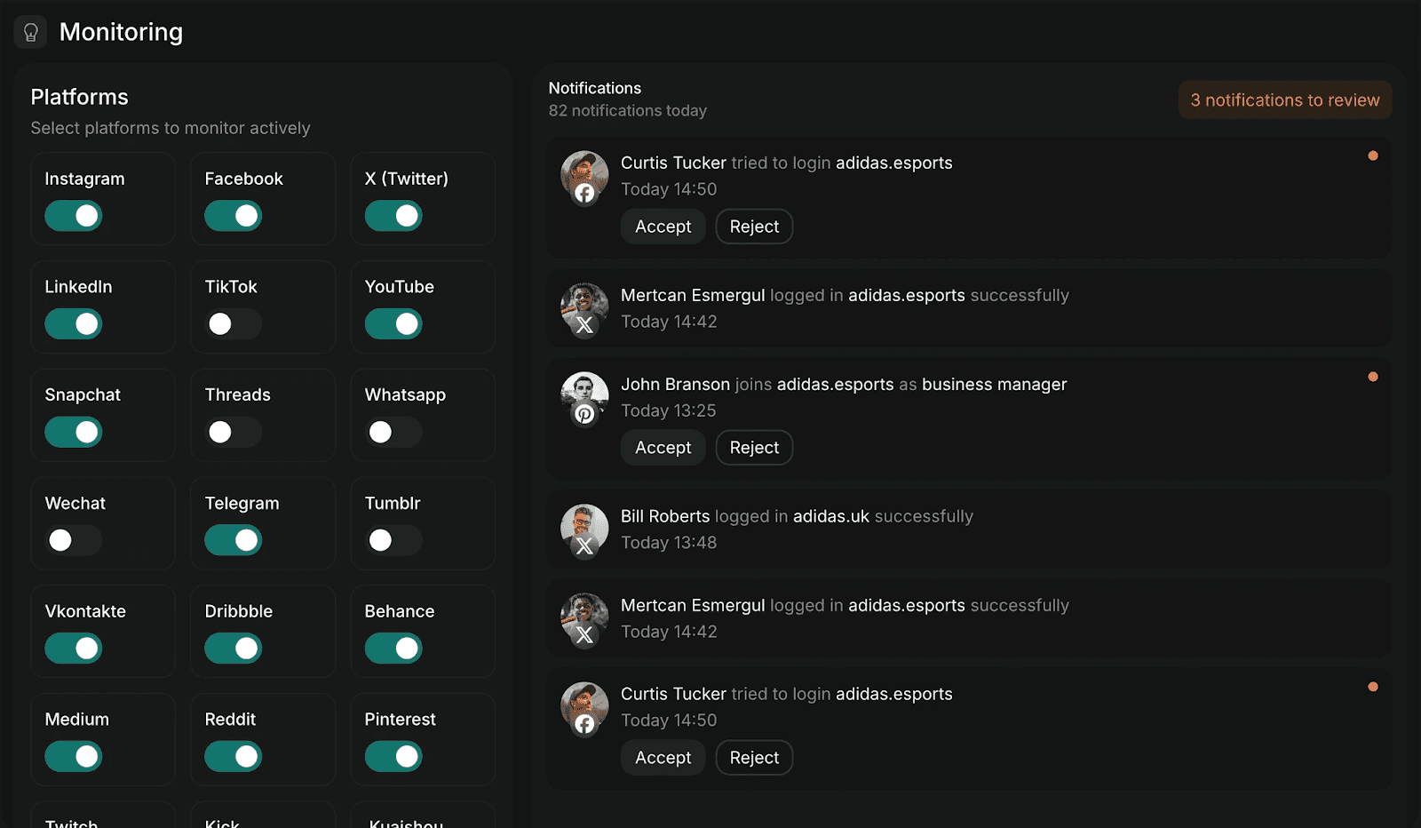Turn off the Behance switch
The height and width of the screenshot is (828, 1421).
393,649
